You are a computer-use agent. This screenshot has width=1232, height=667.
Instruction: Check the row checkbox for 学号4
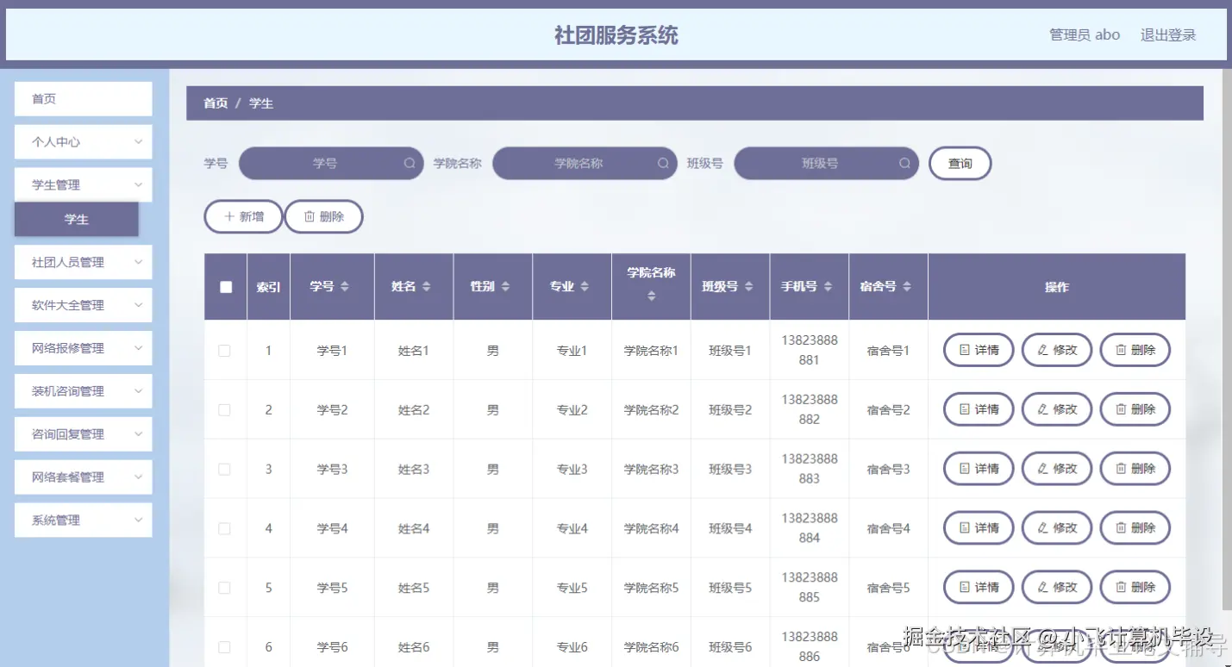point(225,528)
